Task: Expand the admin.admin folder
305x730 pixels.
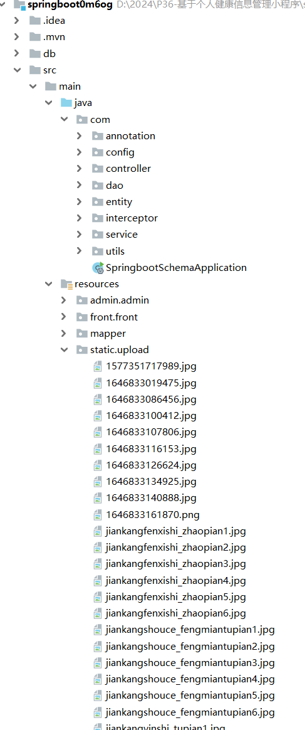Action: 64,300
